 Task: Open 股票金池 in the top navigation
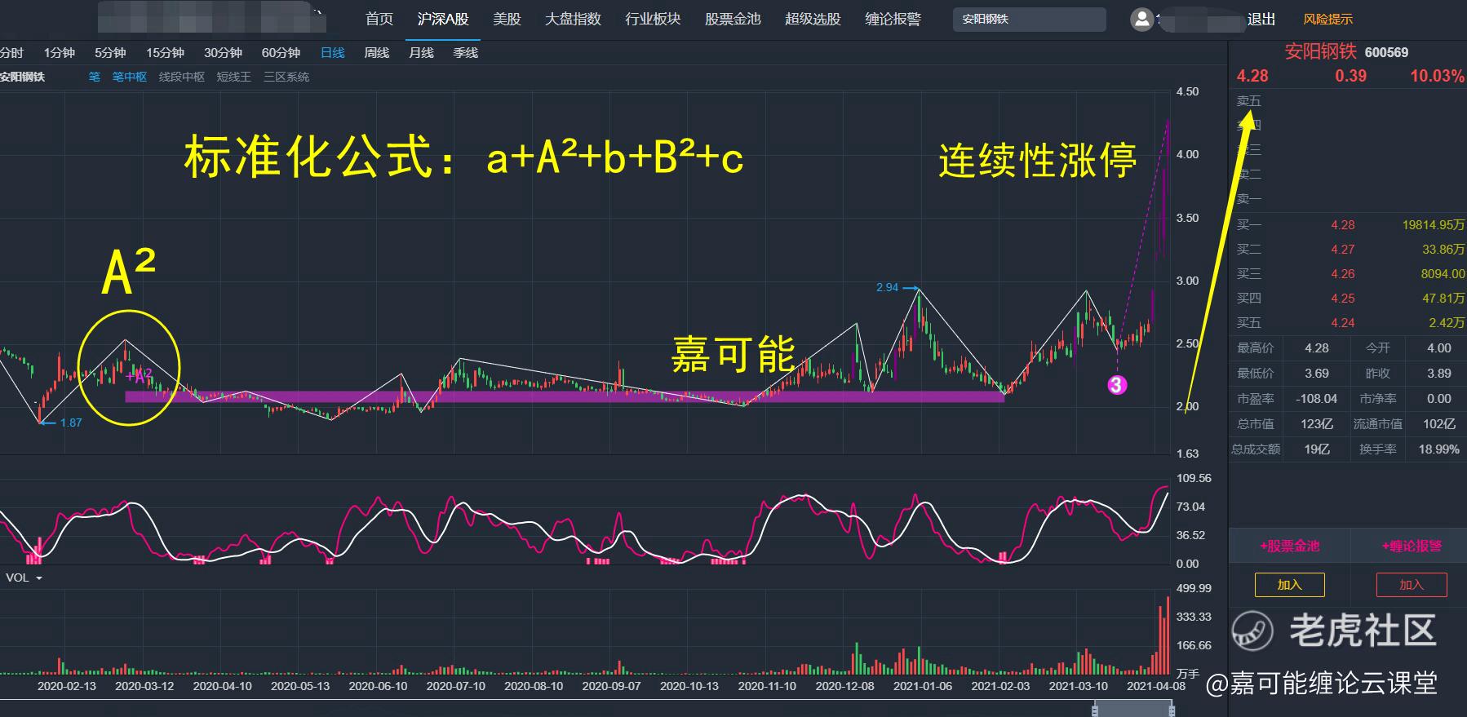click(x=733, y=19)
